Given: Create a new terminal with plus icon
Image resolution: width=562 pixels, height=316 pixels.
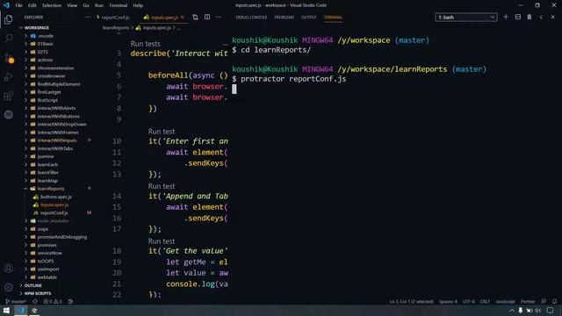Looking at the screenshot, I should pos(506,18).
